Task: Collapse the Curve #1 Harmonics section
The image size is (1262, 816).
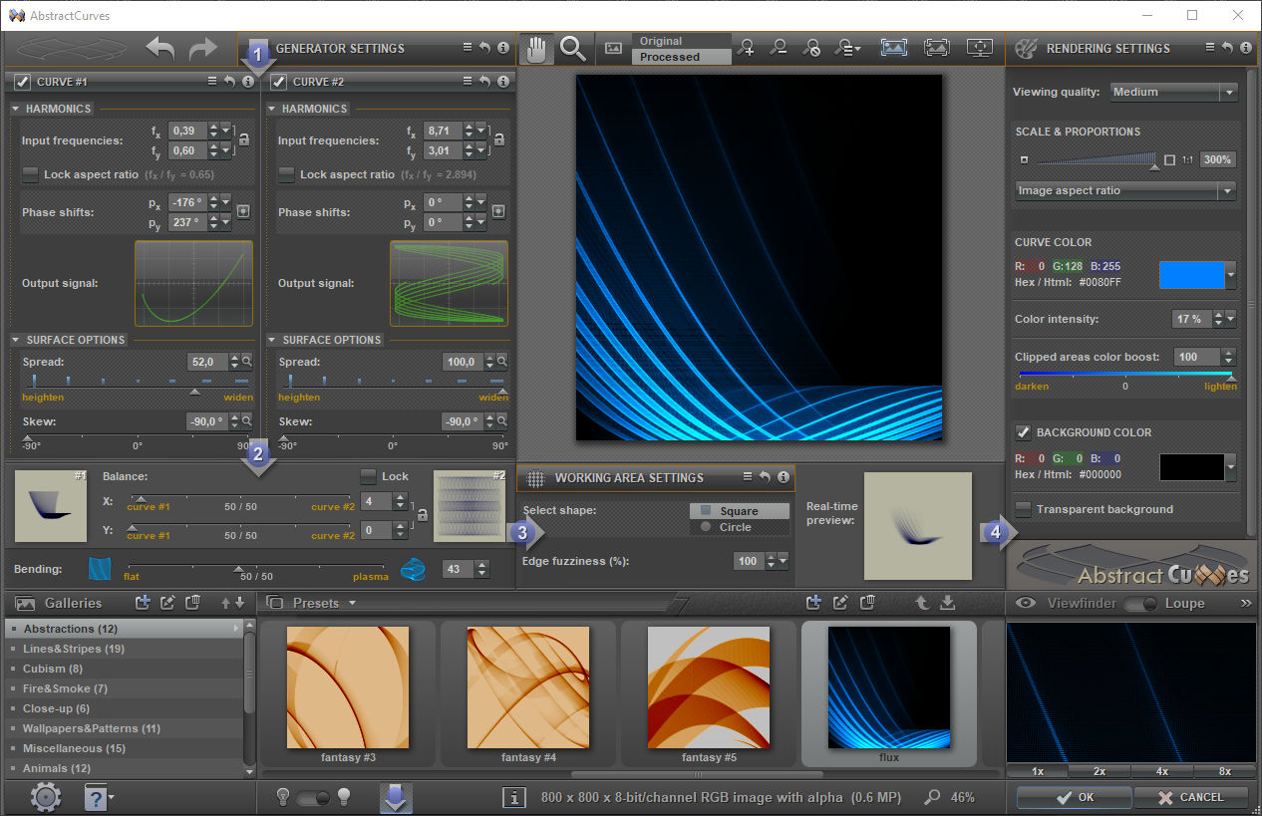Action: (16, 109)
